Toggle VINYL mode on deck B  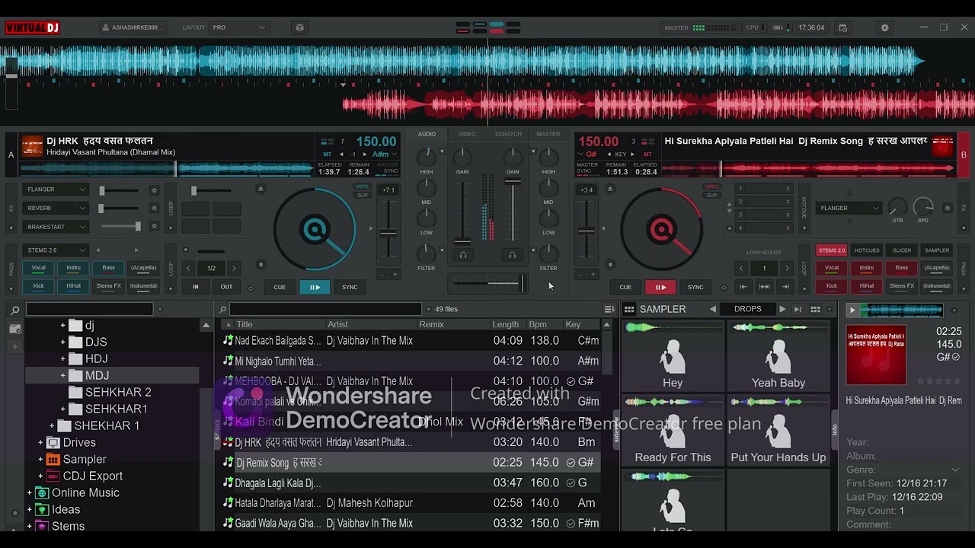(711, 186)
